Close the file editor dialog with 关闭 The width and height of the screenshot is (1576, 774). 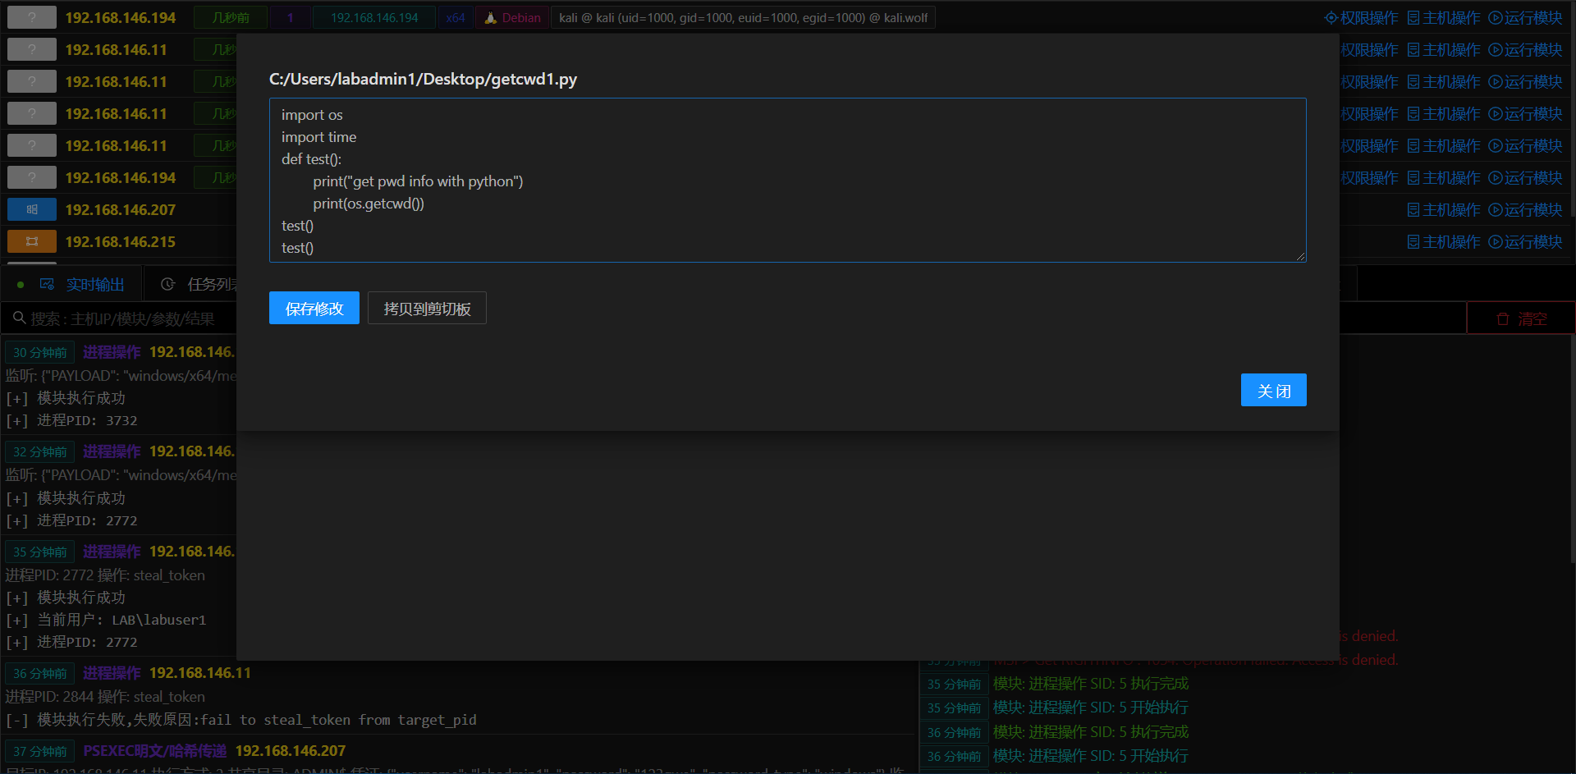1273,390
